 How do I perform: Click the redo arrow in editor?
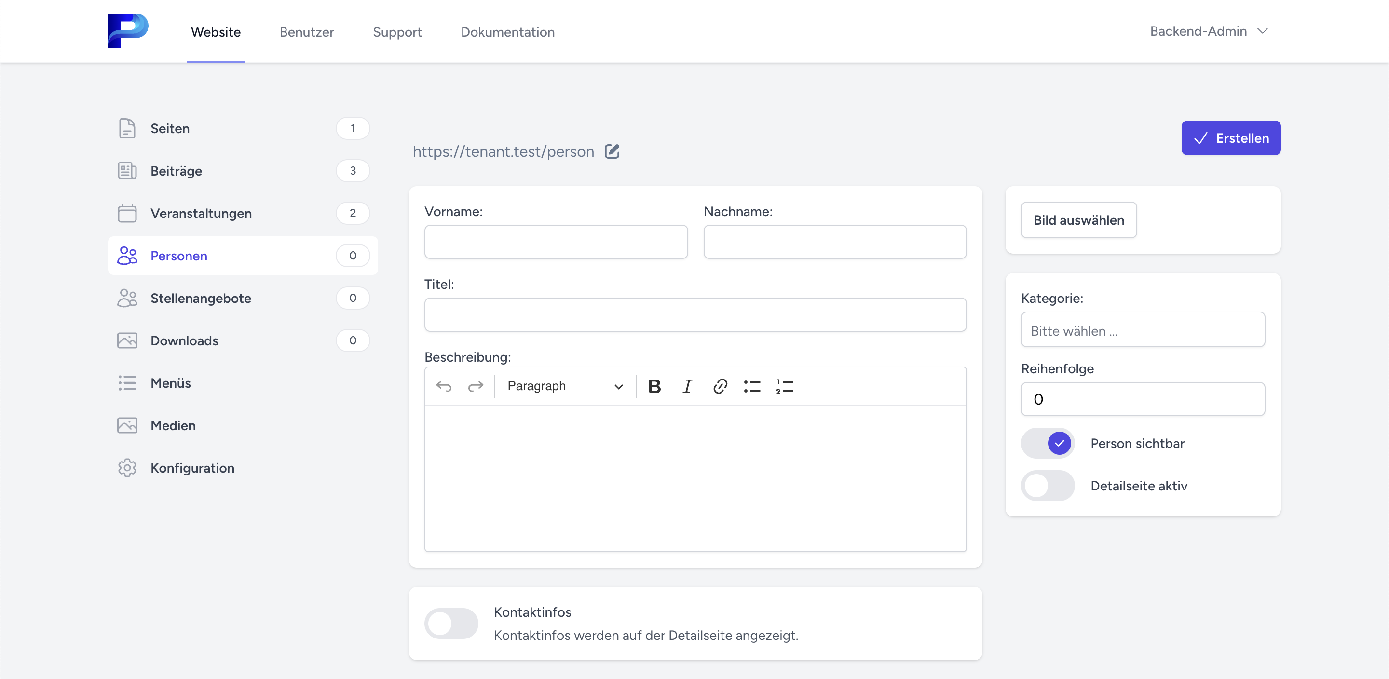coord(476,386)
